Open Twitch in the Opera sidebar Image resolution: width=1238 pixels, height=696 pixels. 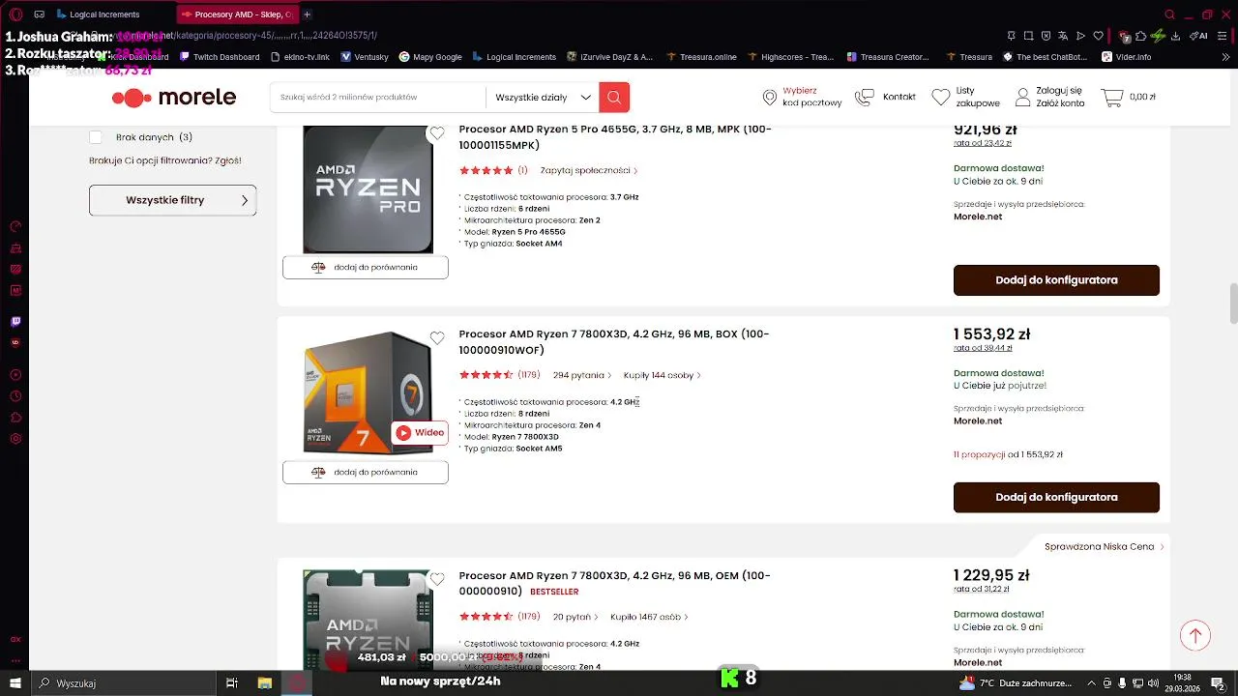point(15,321)
